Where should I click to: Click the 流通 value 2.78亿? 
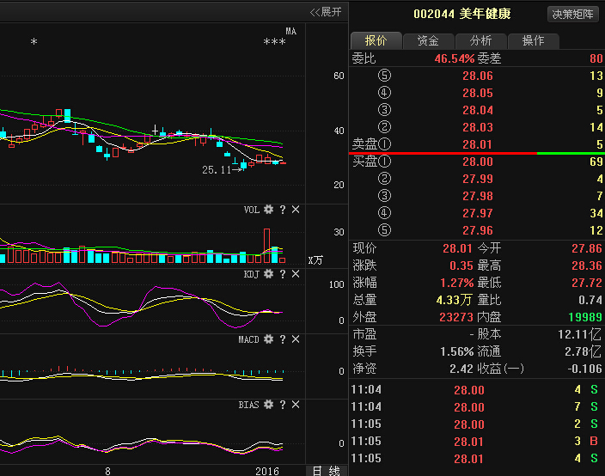[x=583, y=351]
